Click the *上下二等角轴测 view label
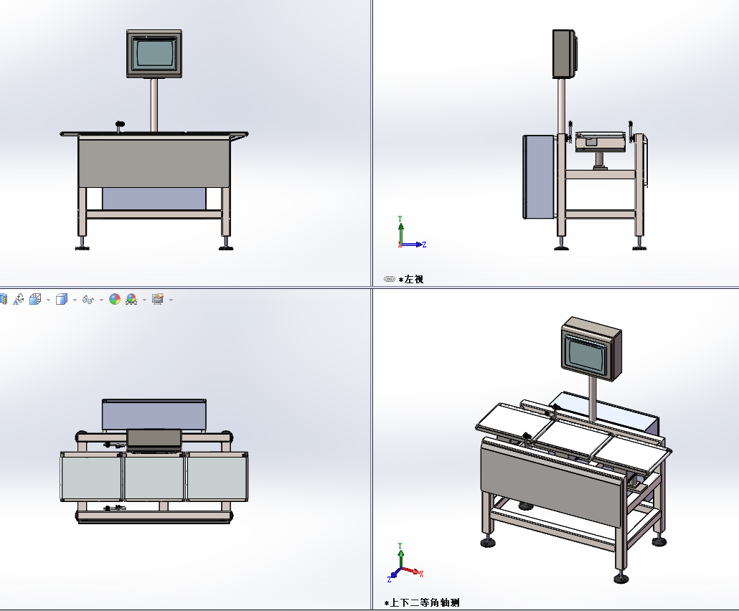This screenshot has height=611, width=739. (422, 602)
